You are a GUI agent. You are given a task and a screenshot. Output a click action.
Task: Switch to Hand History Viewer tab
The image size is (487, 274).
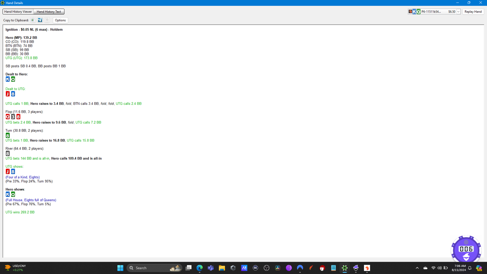click(x=18, y=12)
